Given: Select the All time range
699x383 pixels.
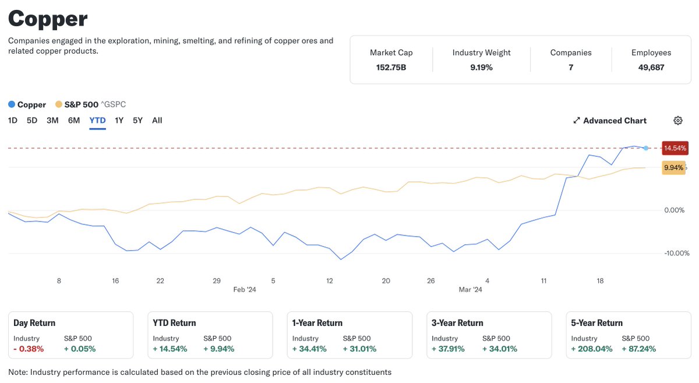Looking at the screenshot, I should click(x=157, y=121).
